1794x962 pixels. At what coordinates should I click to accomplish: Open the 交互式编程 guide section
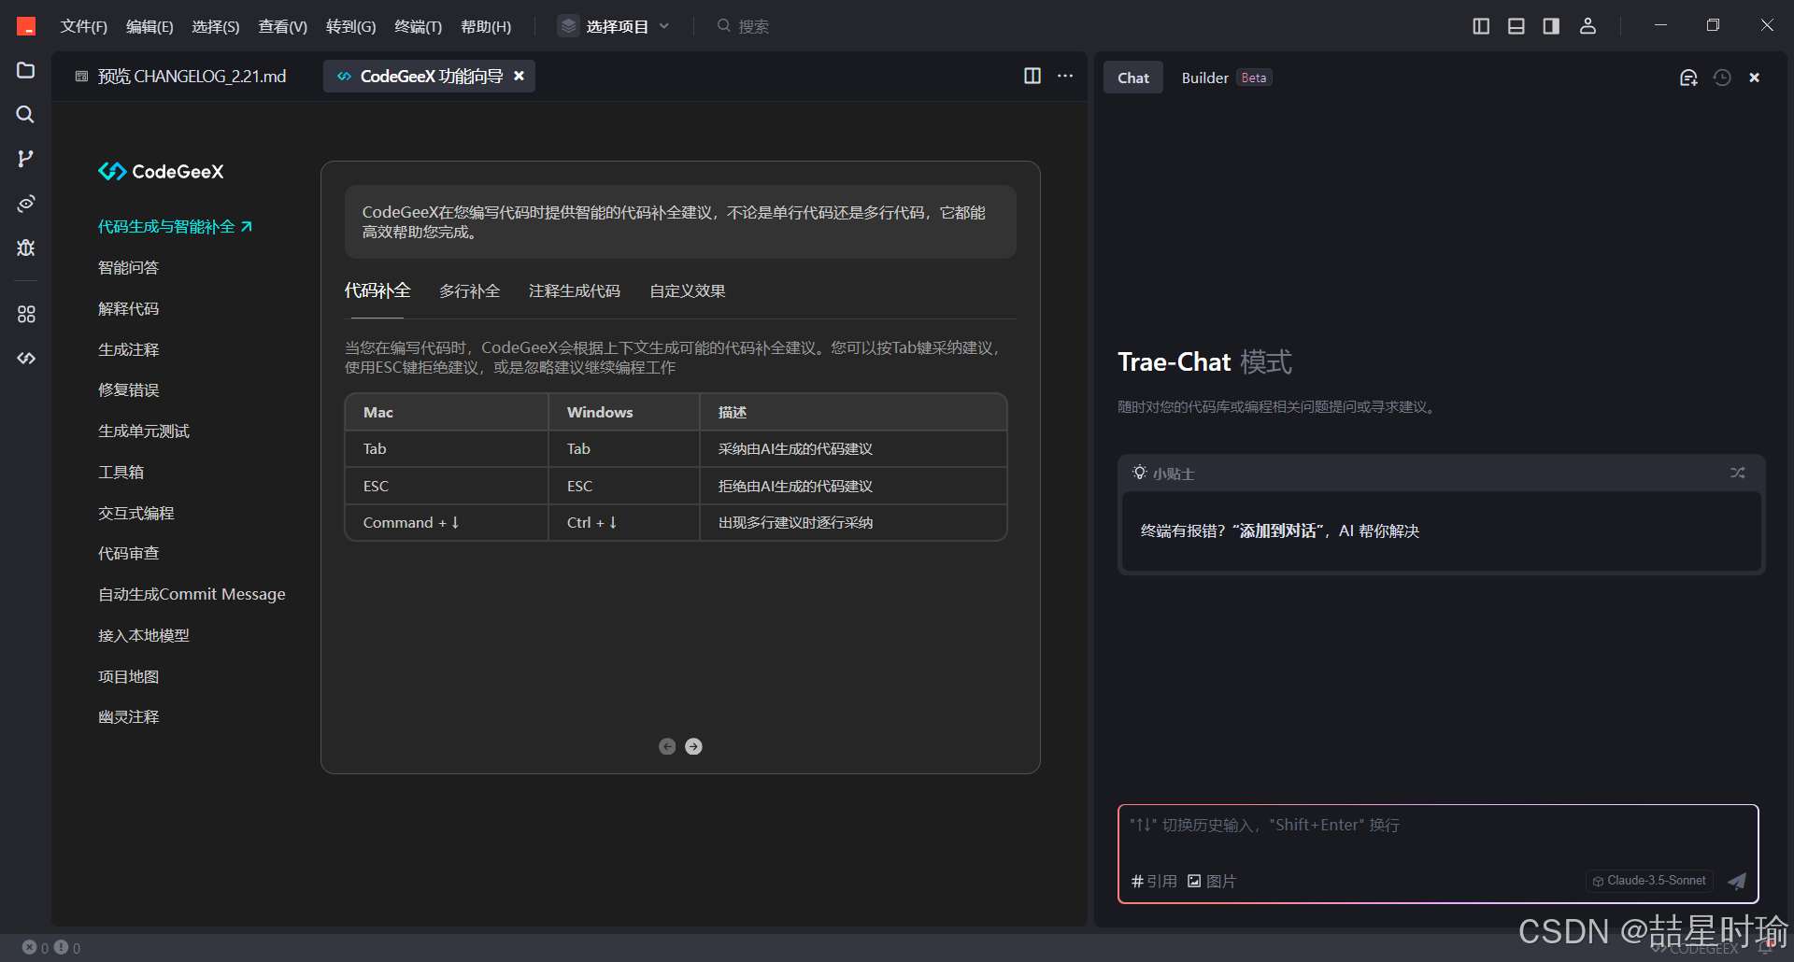[x=135, y=513]
